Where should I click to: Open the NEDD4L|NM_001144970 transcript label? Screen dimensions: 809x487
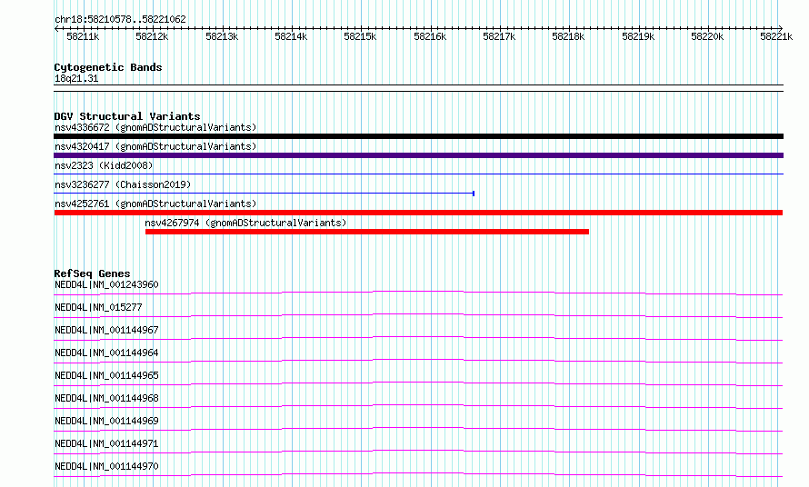(x=106, y=466)
